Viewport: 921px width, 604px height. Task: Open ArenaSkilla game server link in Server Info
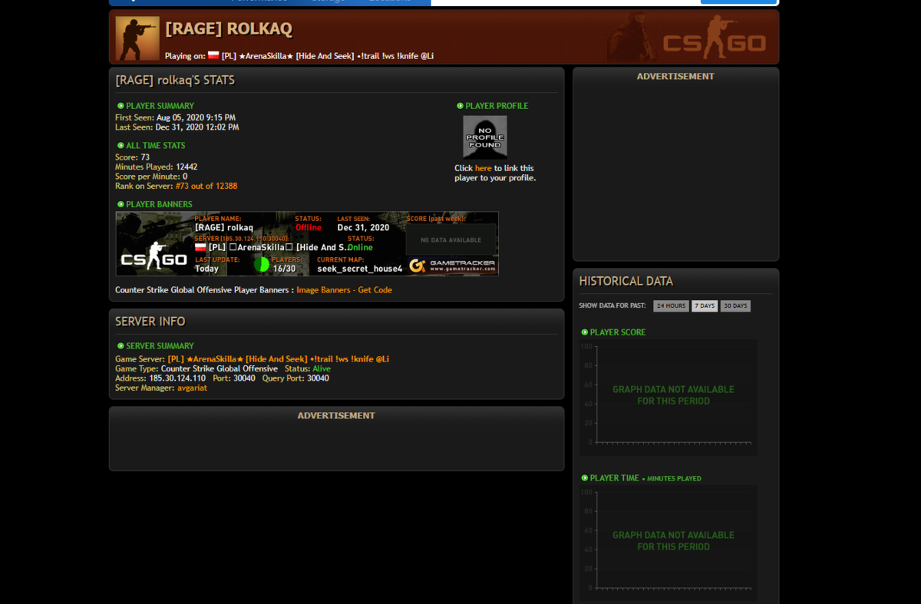pyautogui.click(x=279, y=359)
